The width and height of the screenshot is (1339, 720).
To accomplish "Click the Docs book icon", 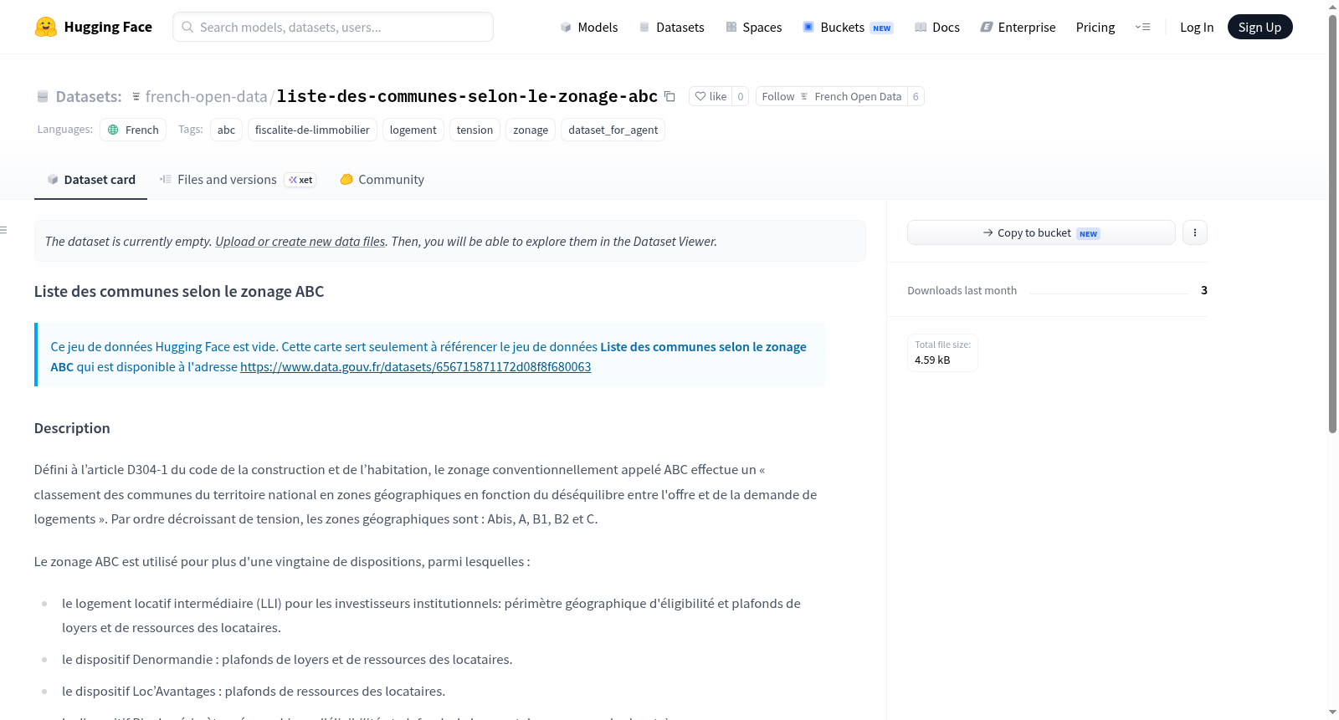I will click(x=921, y=27).
